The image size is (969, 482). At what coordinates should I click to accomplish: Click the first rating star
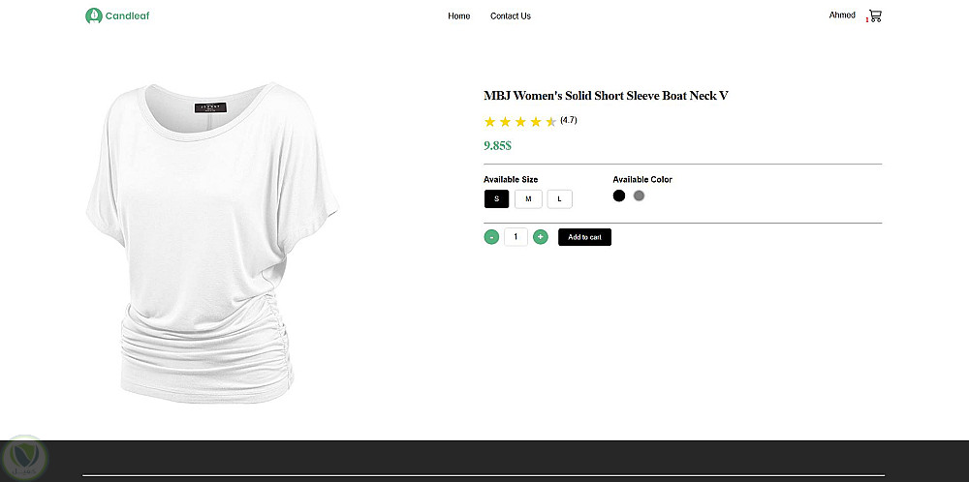pyautogui.click(x=489, y=122)
